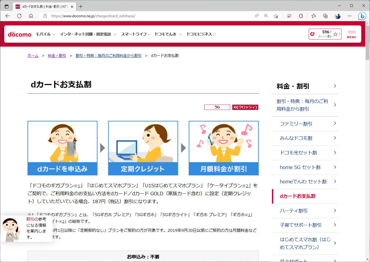
Task: Click the vertical page scrollbar thumb
Action: click(x=367, y=42)
